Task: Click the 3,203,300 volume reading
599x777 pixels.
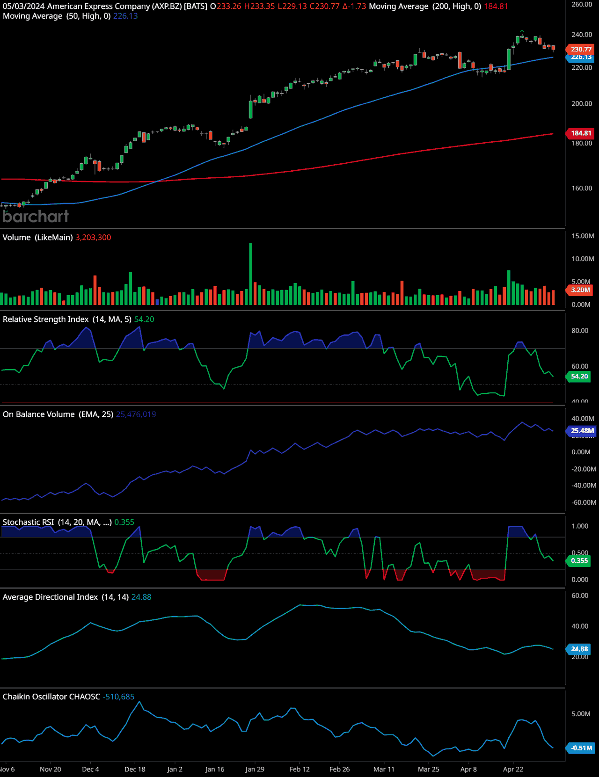Action: (x=93, y=238)
